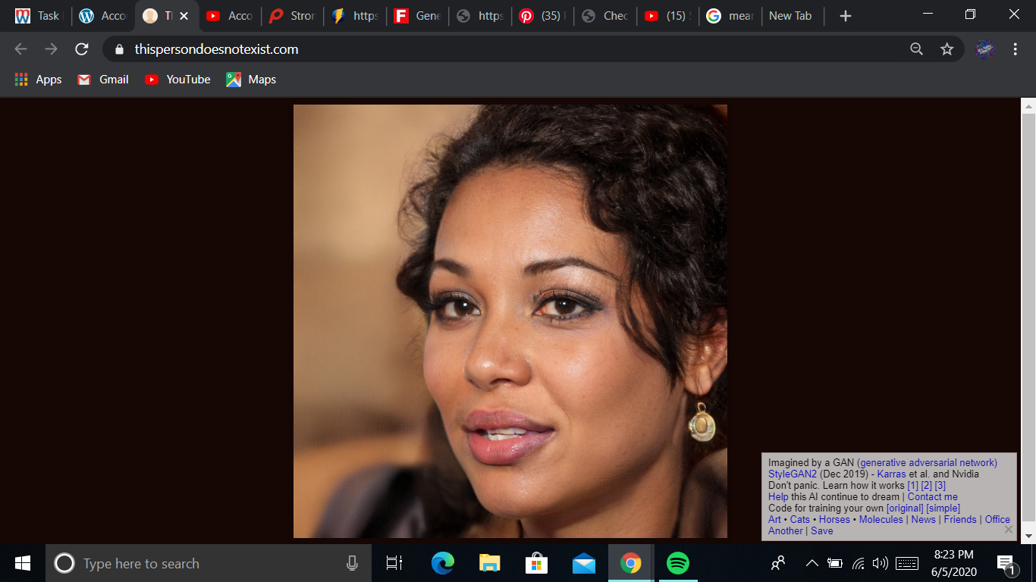The height and width of the screenshot is (582, 1036).
Task: Open the Chrome profile avatar
Action: tap(984, 49)
